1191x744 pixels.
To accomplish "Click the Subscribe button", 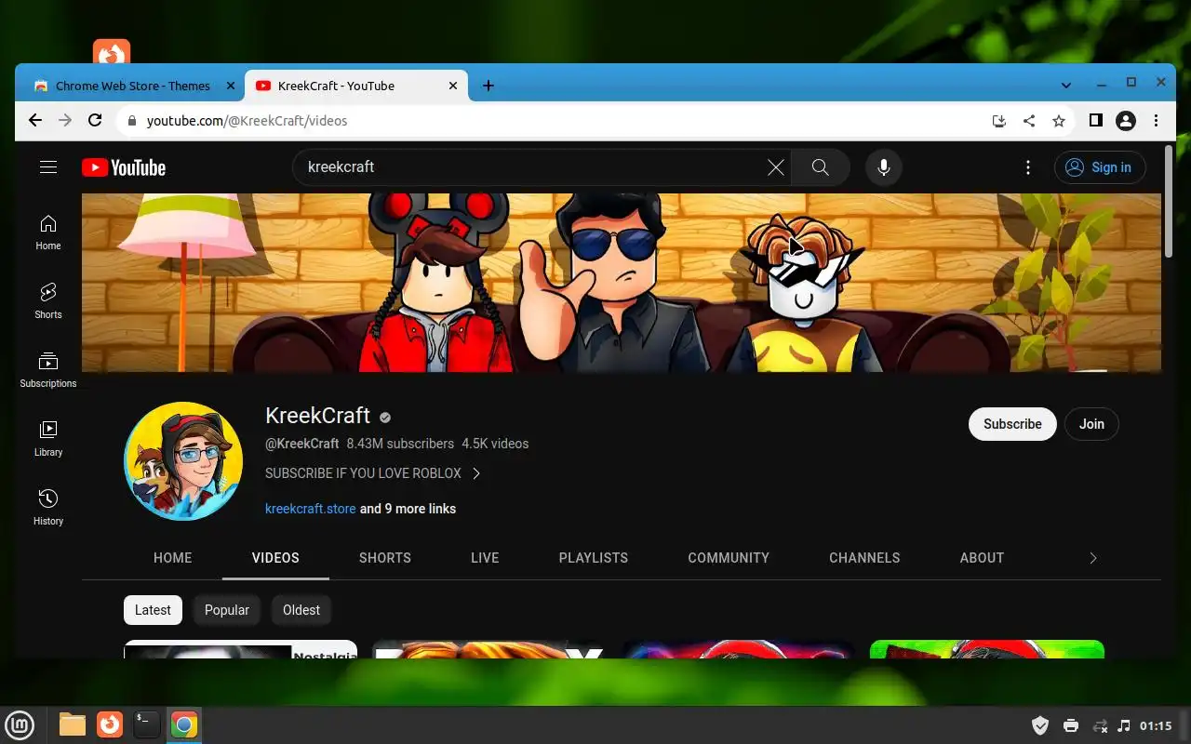I will tap(1012, 424).
